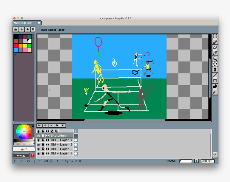Select the Pencil tool
This screenshot has width=230, height=182.
click(x=215, y=42)
